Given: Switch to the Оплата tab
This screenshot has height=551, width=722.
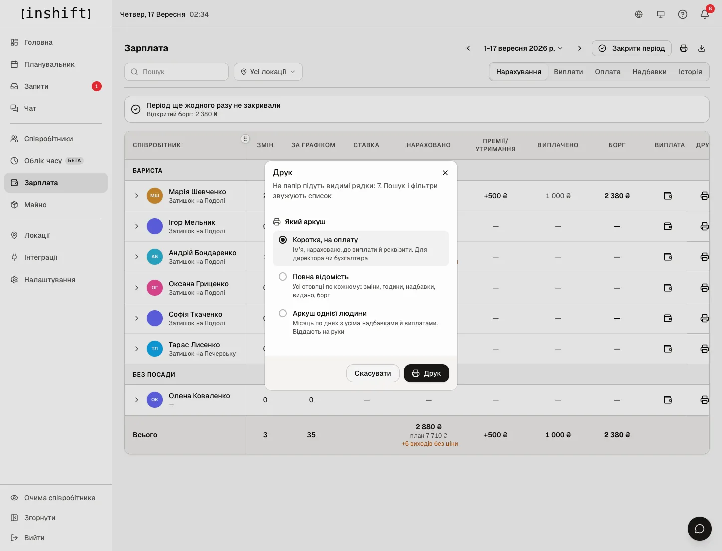Looking at the screenshot, I should 608,72.
